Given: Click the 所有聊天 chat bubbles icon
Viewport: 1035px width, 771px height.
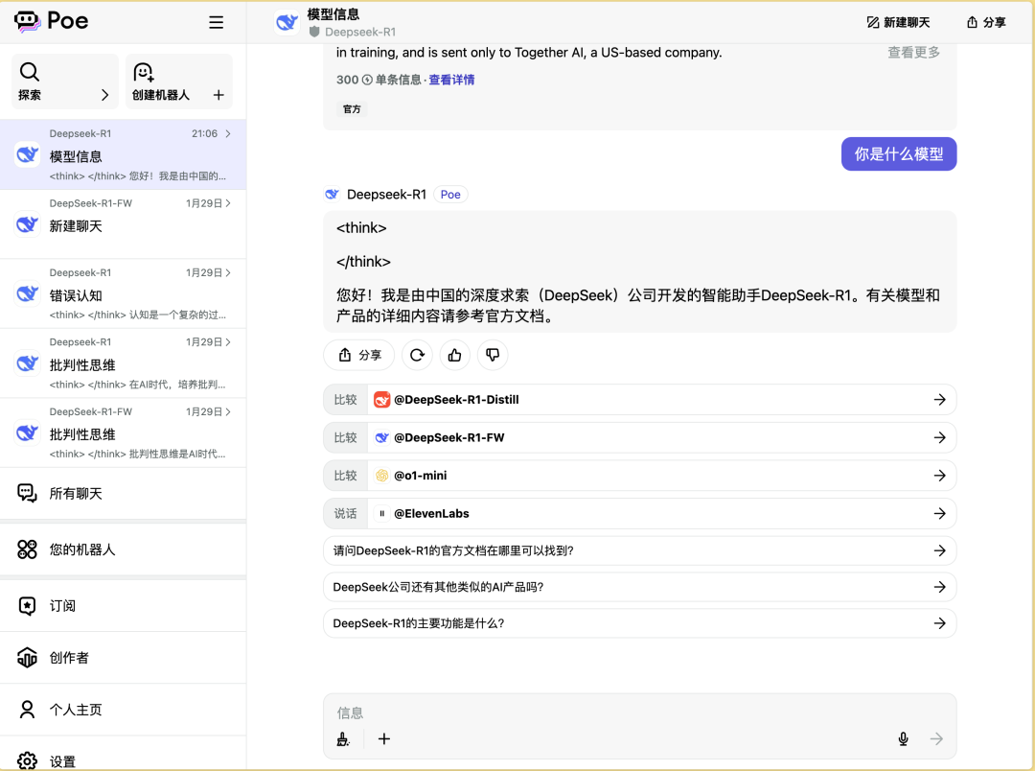Looking at the screenshot, I should pos(27,493).
